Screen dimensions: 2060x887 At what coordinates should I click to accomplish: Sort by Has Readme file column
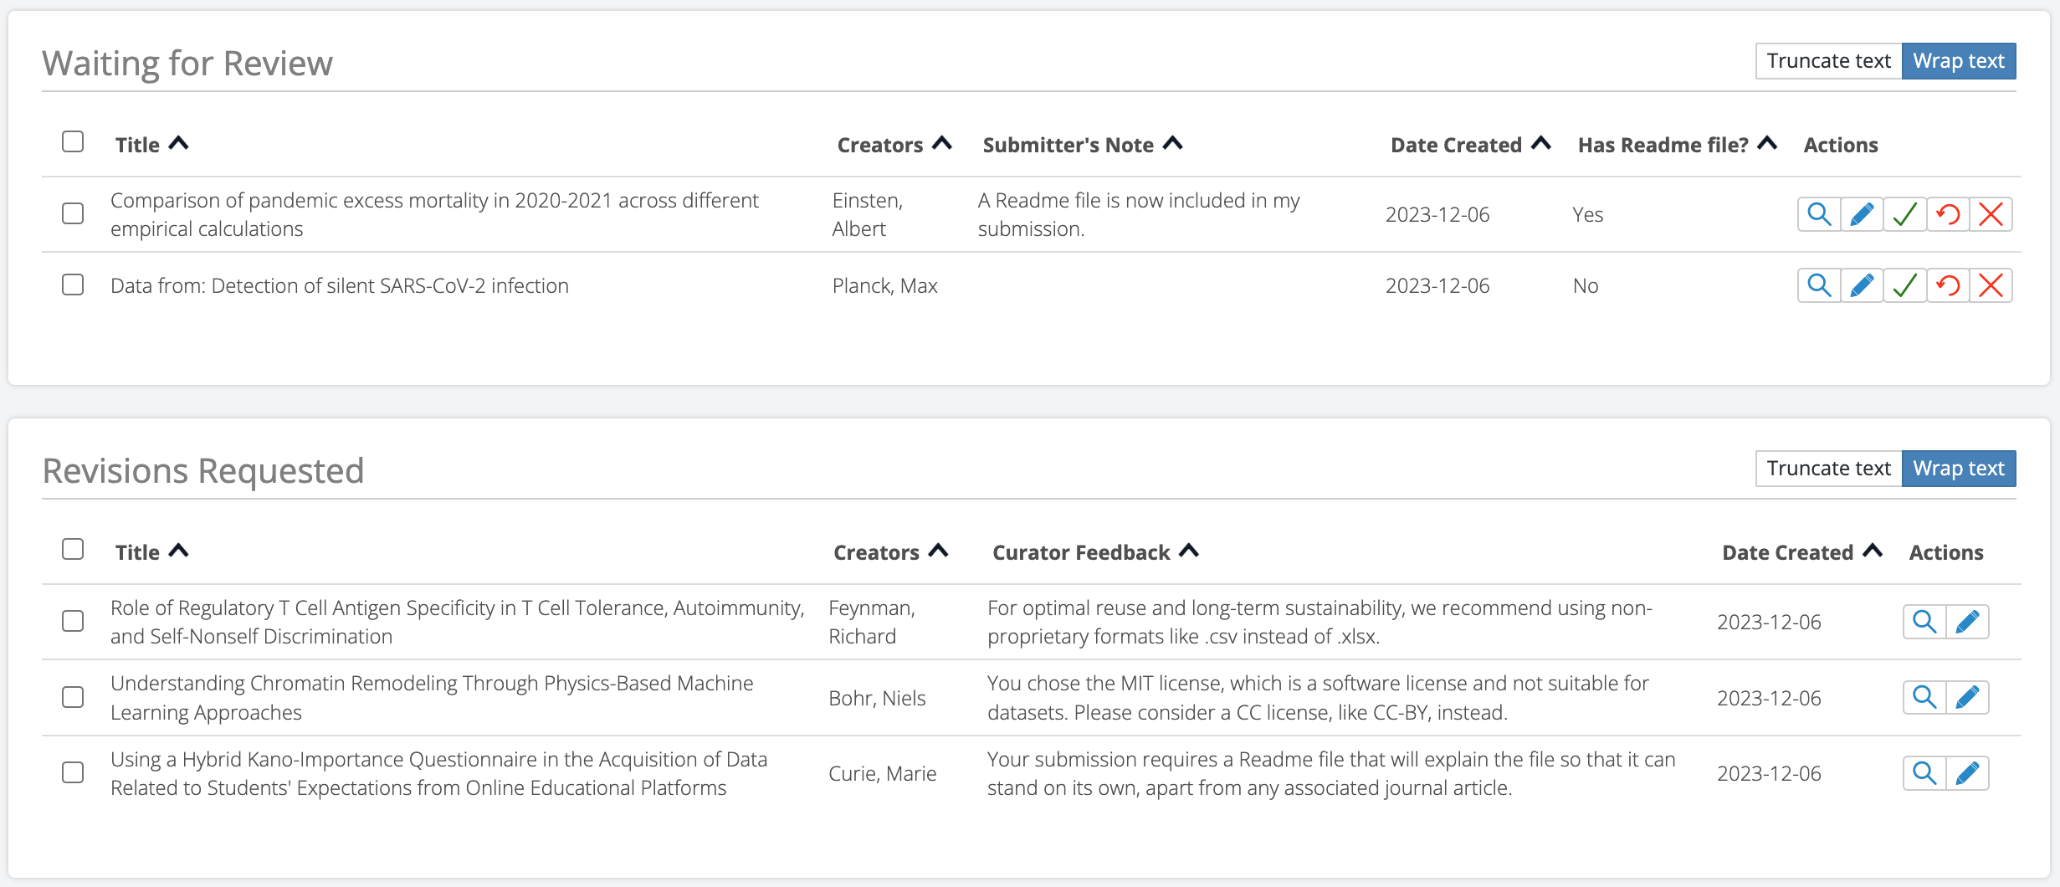(x=1676, y=145)
